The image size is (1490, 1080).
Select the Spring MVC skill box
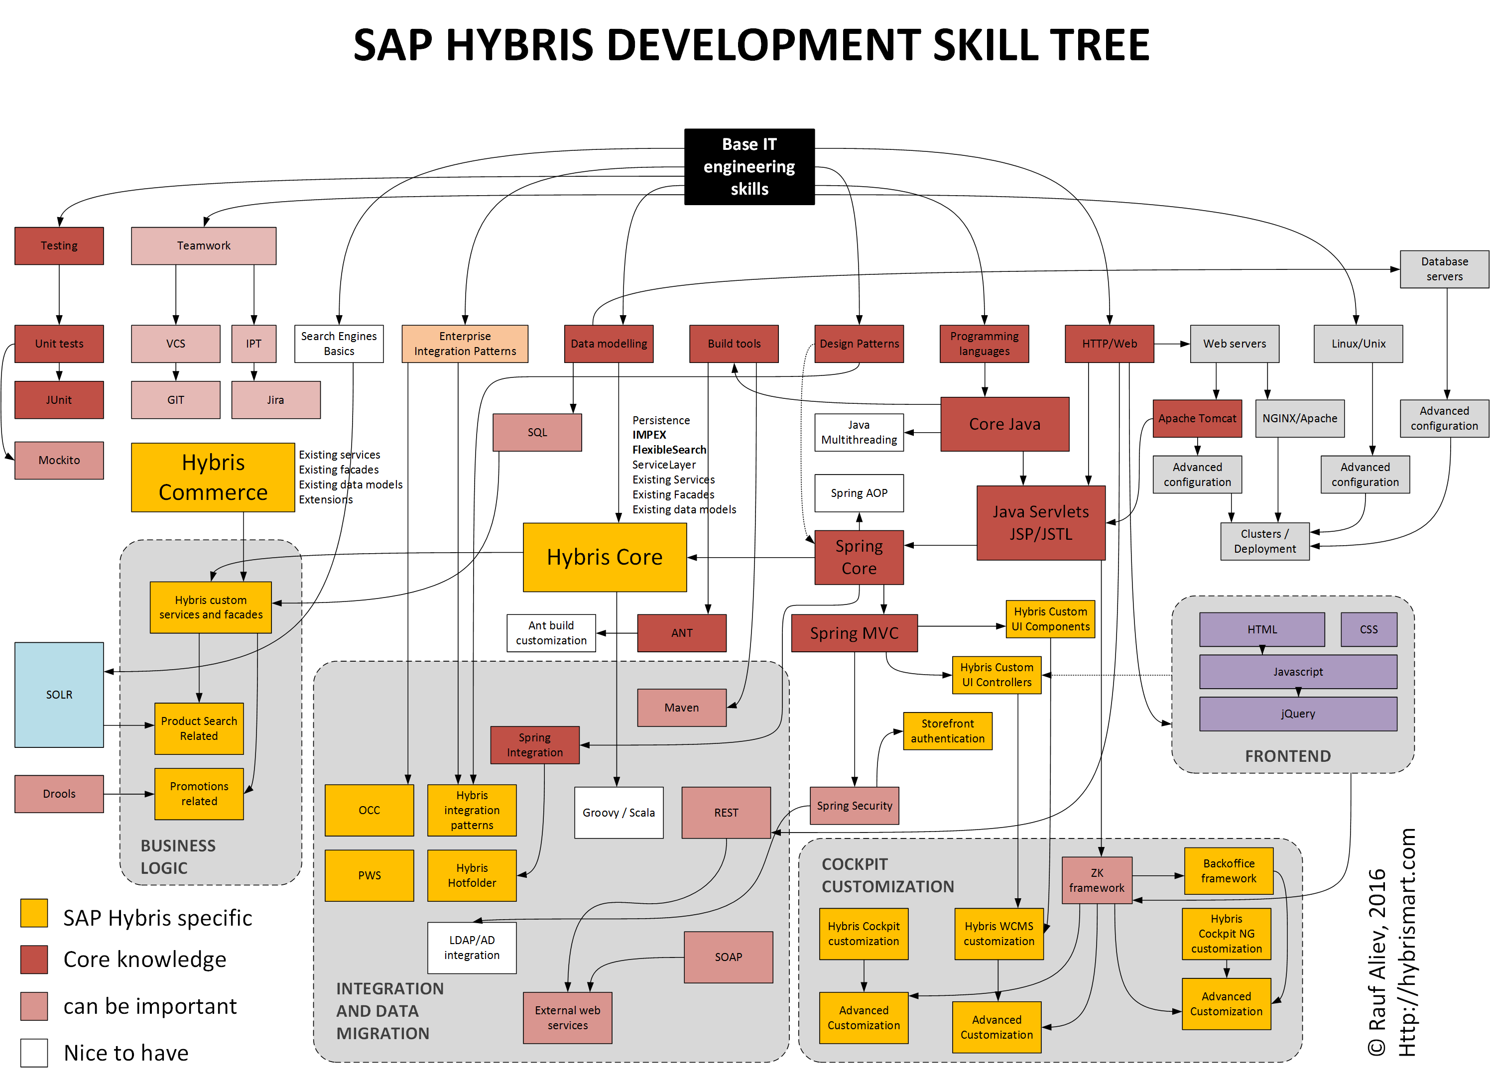tap(854, 633)
